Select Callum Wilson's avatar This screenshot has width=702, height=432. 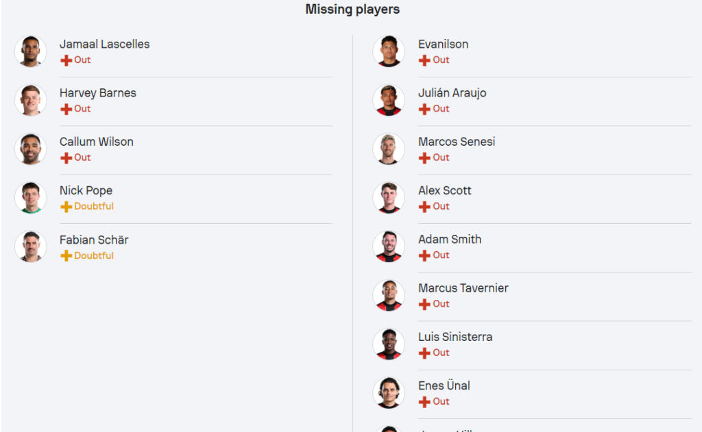pos(30,149)
